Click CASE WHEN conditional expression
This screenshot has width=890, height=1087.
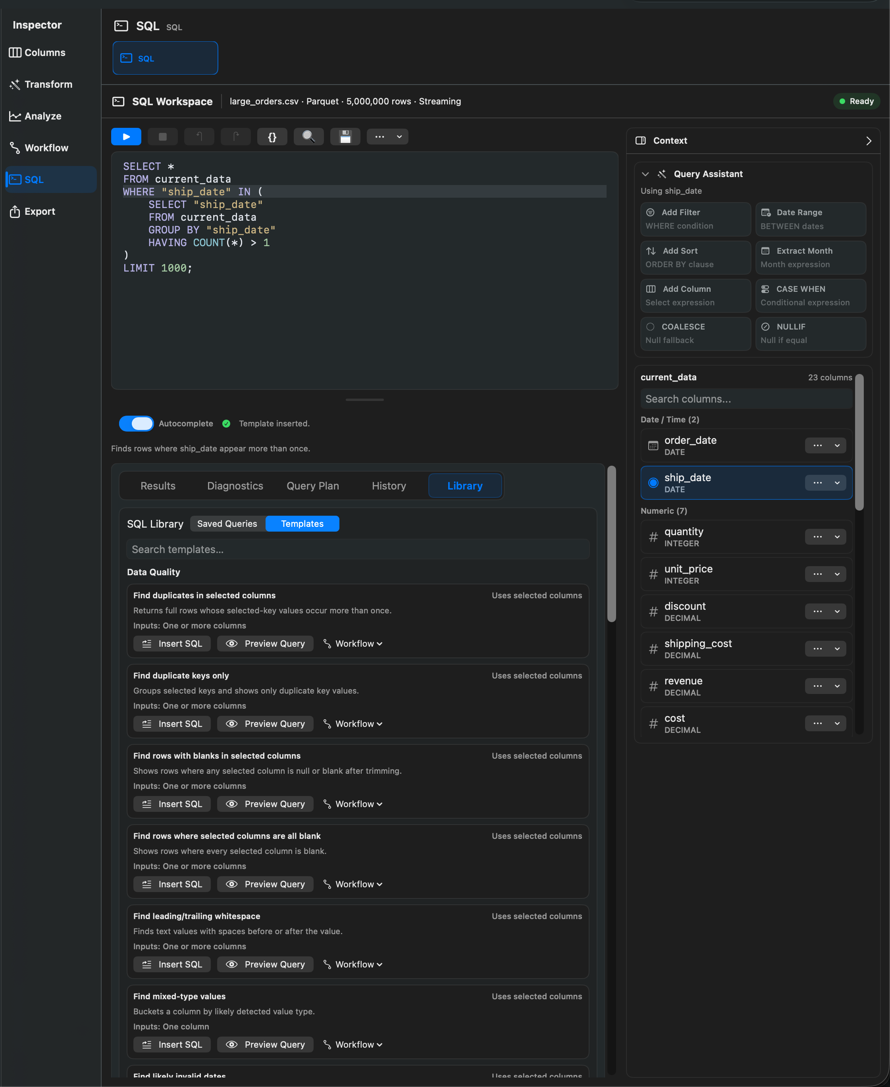click(x=811, y=295)
